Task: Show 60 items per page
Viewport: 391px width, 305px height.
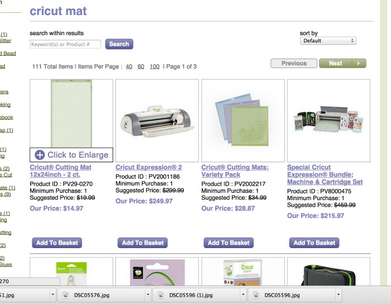Action: (141, 67)
